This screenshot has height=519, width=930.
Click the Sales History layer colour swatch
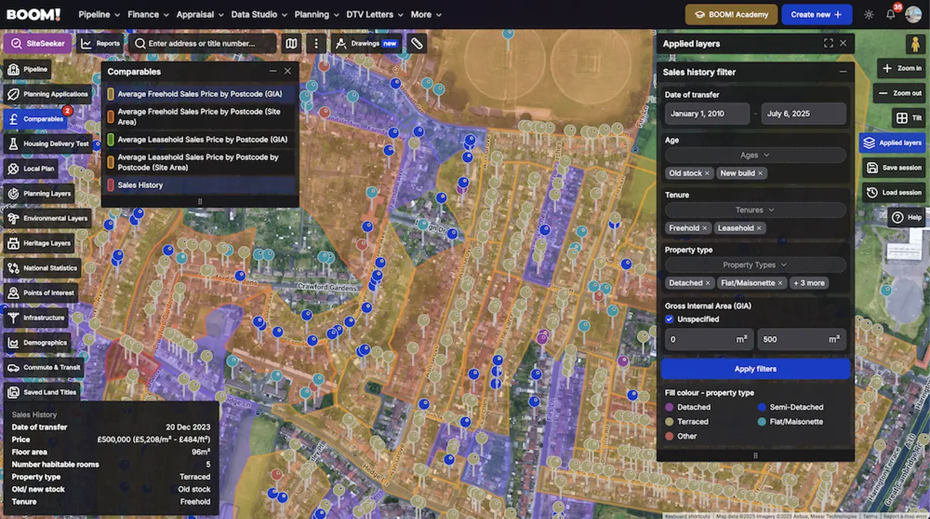click(x=110, y=185)
